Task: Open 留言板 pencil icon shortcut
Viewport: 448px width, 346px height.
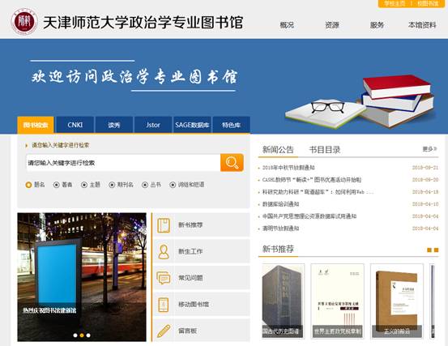Action: pyautogui.click(x=164, y=331)
